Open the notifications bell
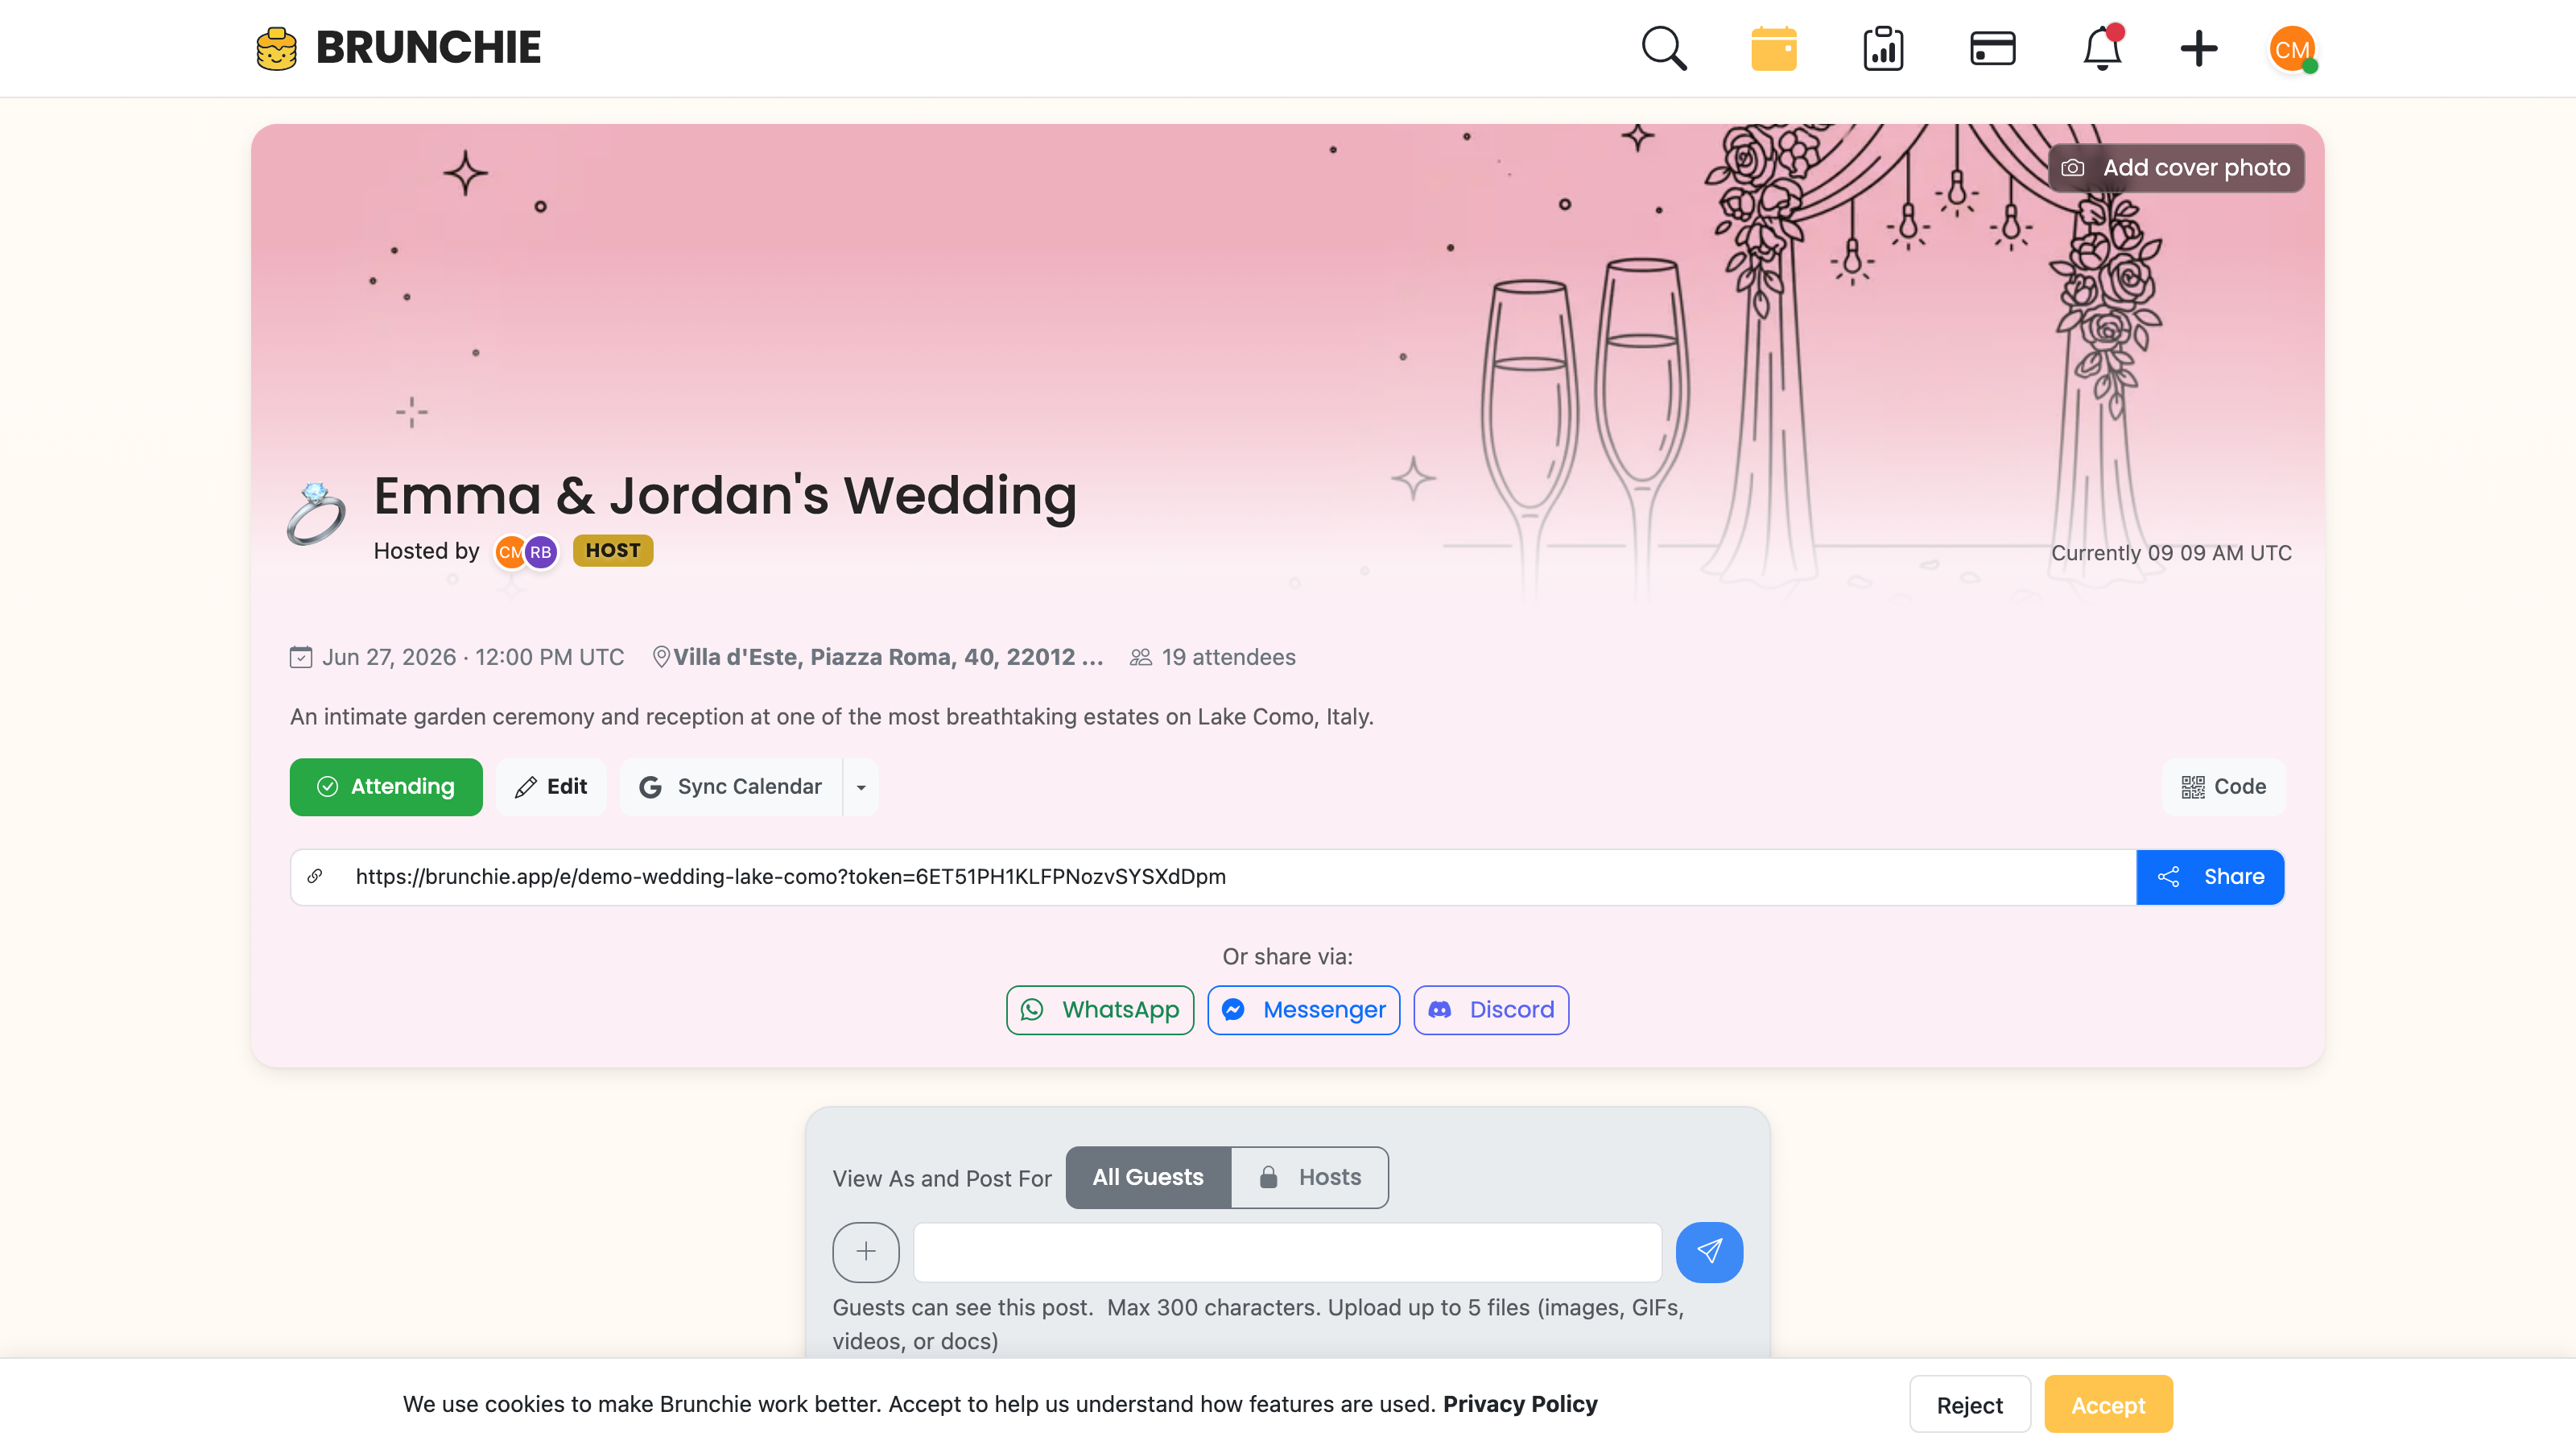Screen dimensions: 2576x1449 pyautogui.click(x=2102, y=48)
